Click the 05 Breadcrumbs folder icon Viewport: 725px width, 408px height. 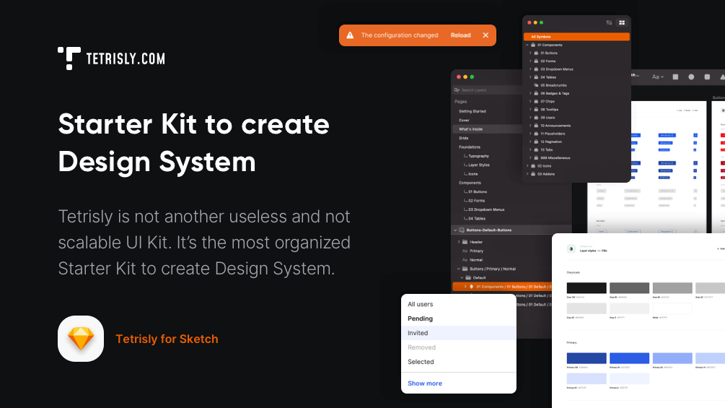(x=536, y=85)
